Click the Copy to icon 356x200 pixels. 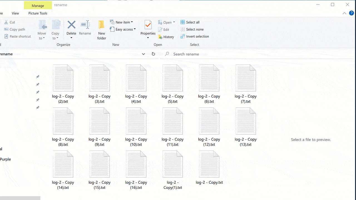coord(56,25)
